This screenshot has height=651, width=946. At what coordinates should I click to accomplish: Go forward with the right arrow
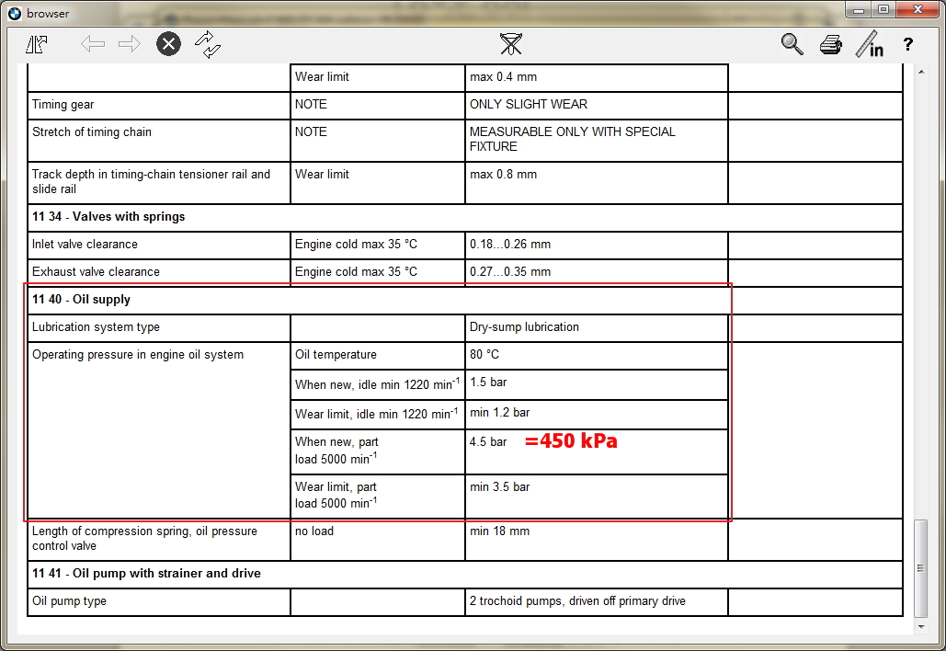click(x=130, y=44)
